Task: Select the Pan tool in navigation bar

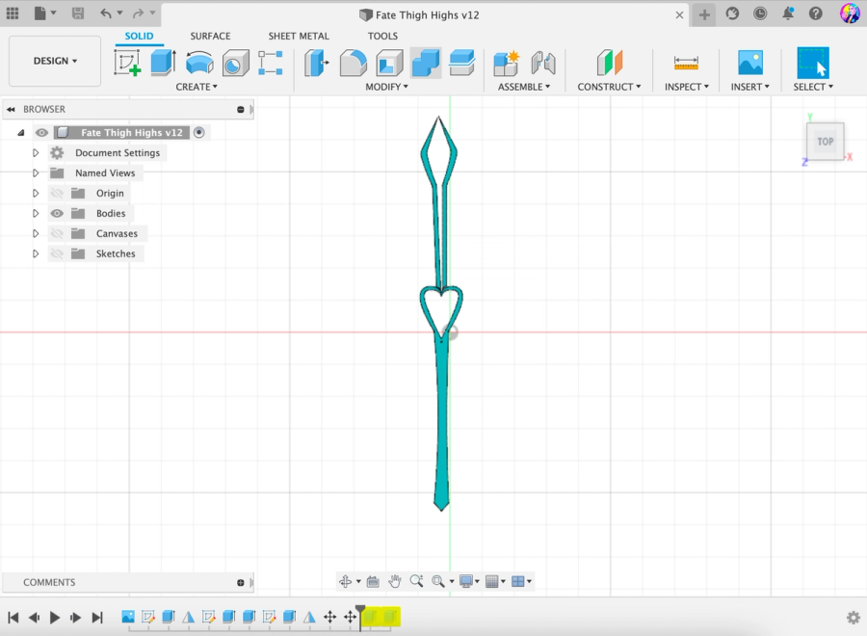Action: point(394,581)
